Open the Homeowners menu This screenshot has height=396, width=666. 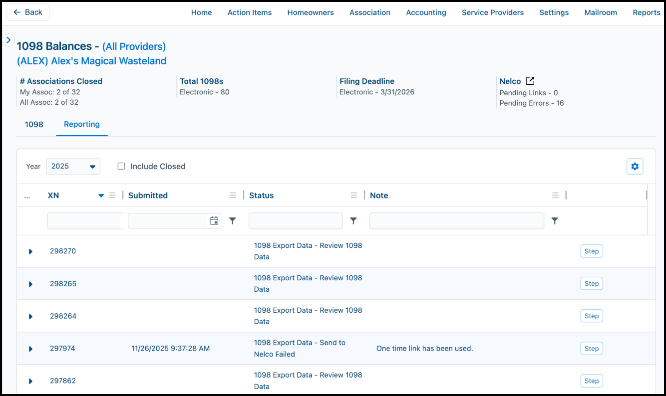pos(311,12)
